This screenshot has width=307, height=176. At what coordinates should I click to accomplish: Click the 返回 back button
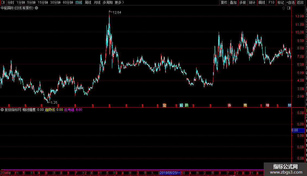coord(300,2)
